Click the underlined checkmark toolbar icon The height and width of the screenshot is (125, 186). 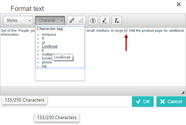coord(105,21)
